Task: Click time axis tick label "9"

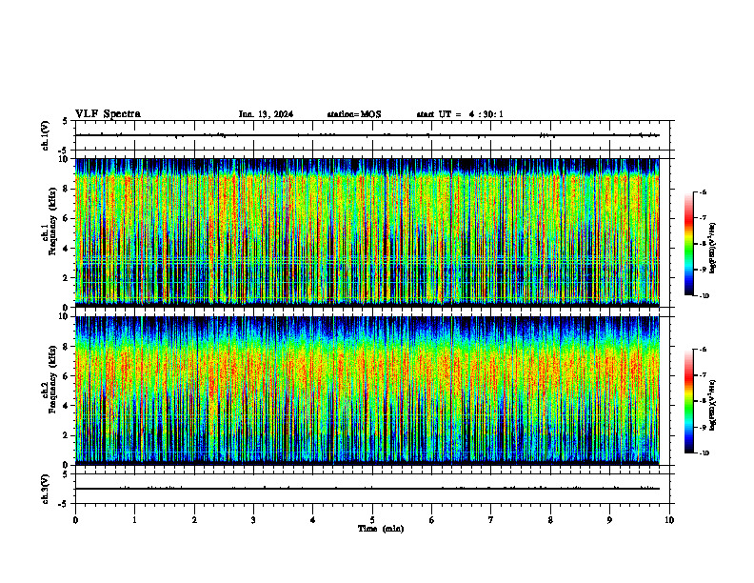Action: point(609,520)
